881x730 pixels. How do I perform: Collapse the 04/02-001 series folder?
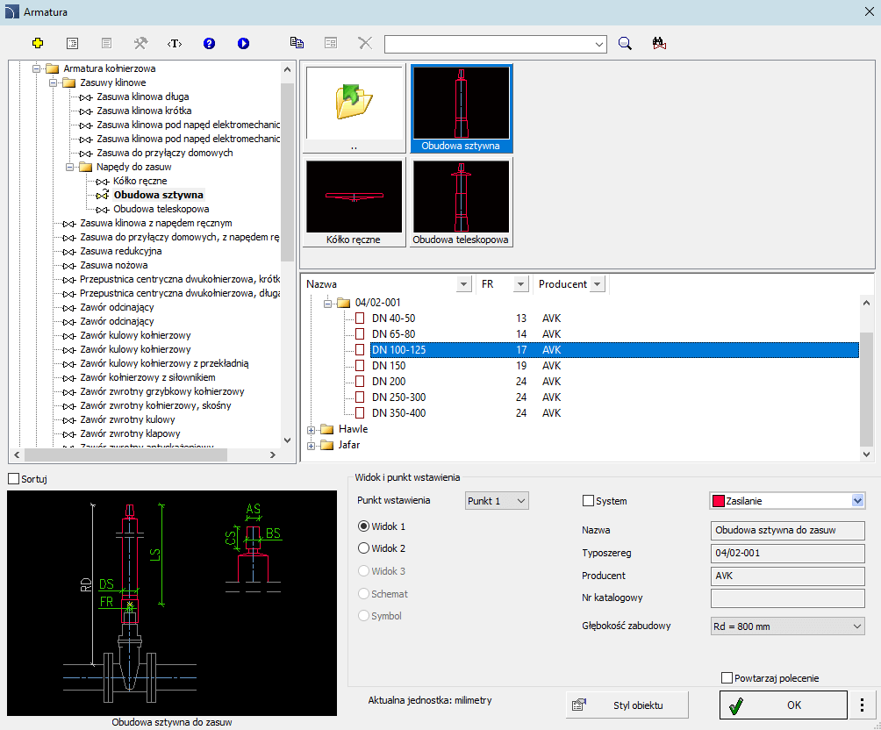pyautogui.click(x=327, y=304)
